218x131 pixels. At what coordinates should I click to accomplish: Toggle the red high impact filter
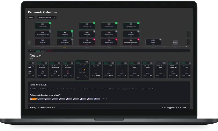pyautogui.click(x=49, y=51)
